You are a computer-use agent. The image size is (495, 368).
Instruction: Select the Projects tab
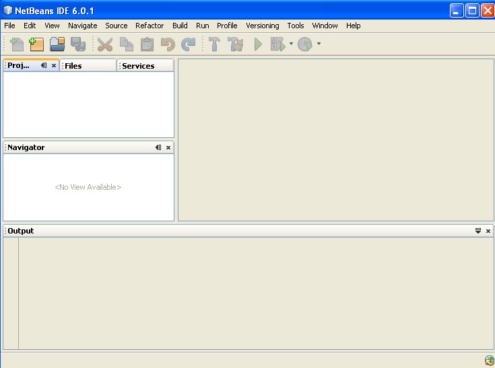click(x=19, y=65)
